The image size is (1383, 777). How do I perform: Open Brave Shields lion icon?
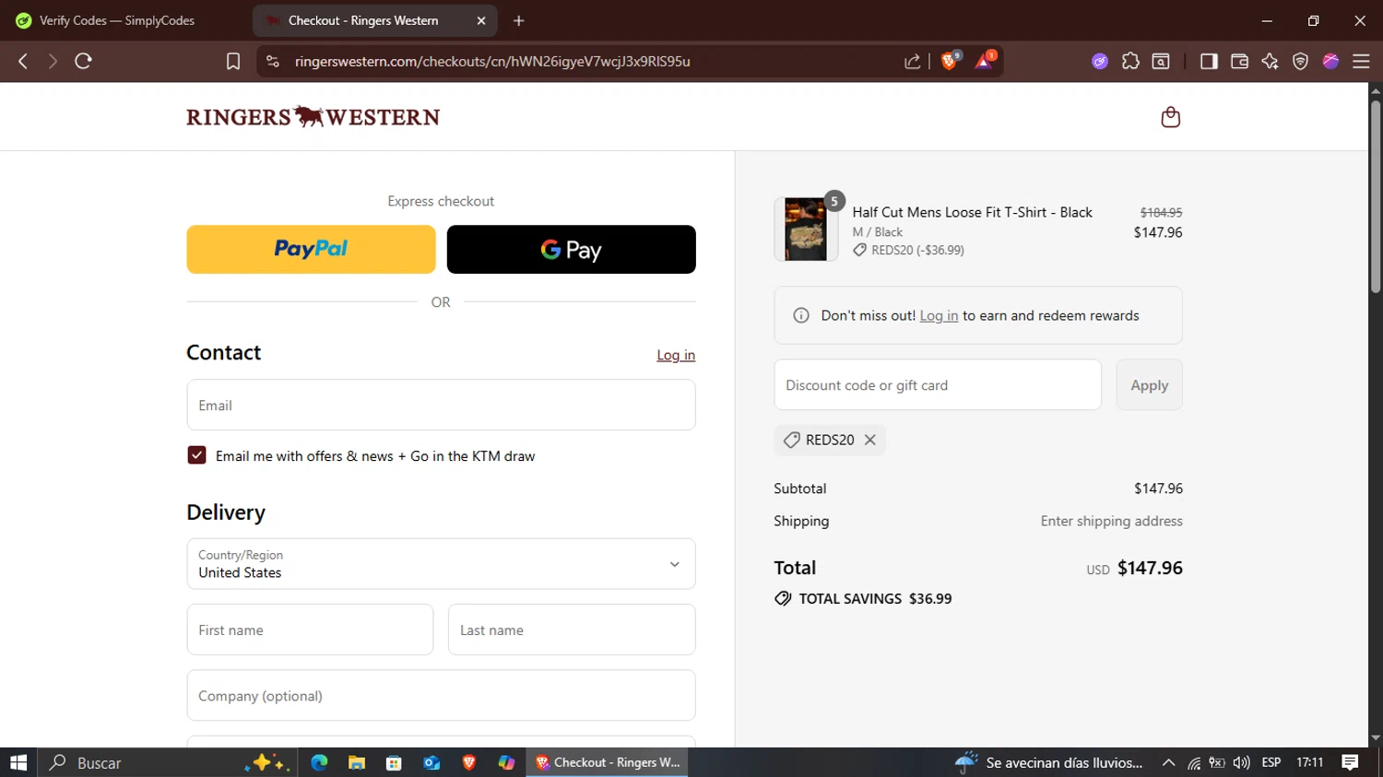pyautogui.click(x=950, y=61)
